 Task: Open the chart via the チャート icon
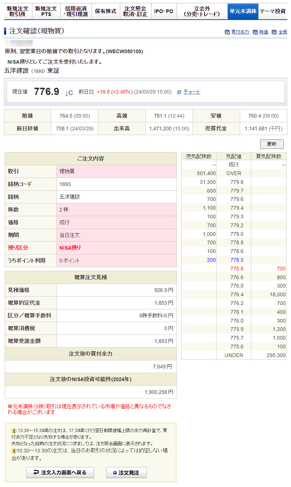click(179, 92)
